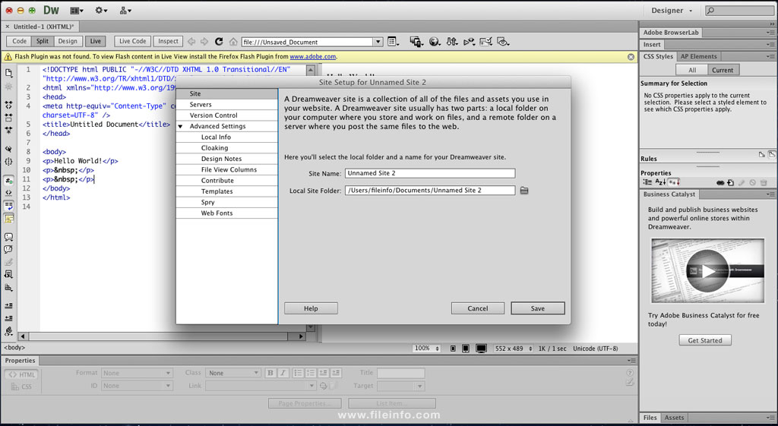Click the Preview in Browser globe icon

click(x=435, y=42)
